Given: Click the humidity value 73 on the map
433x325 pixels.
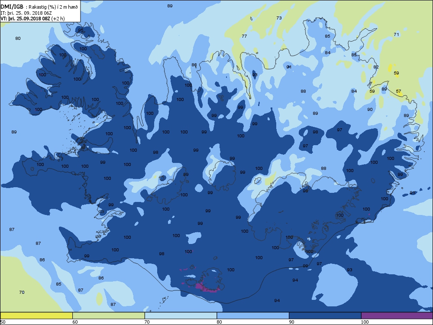Looking at the screenshot, I should tap(279, 18).
